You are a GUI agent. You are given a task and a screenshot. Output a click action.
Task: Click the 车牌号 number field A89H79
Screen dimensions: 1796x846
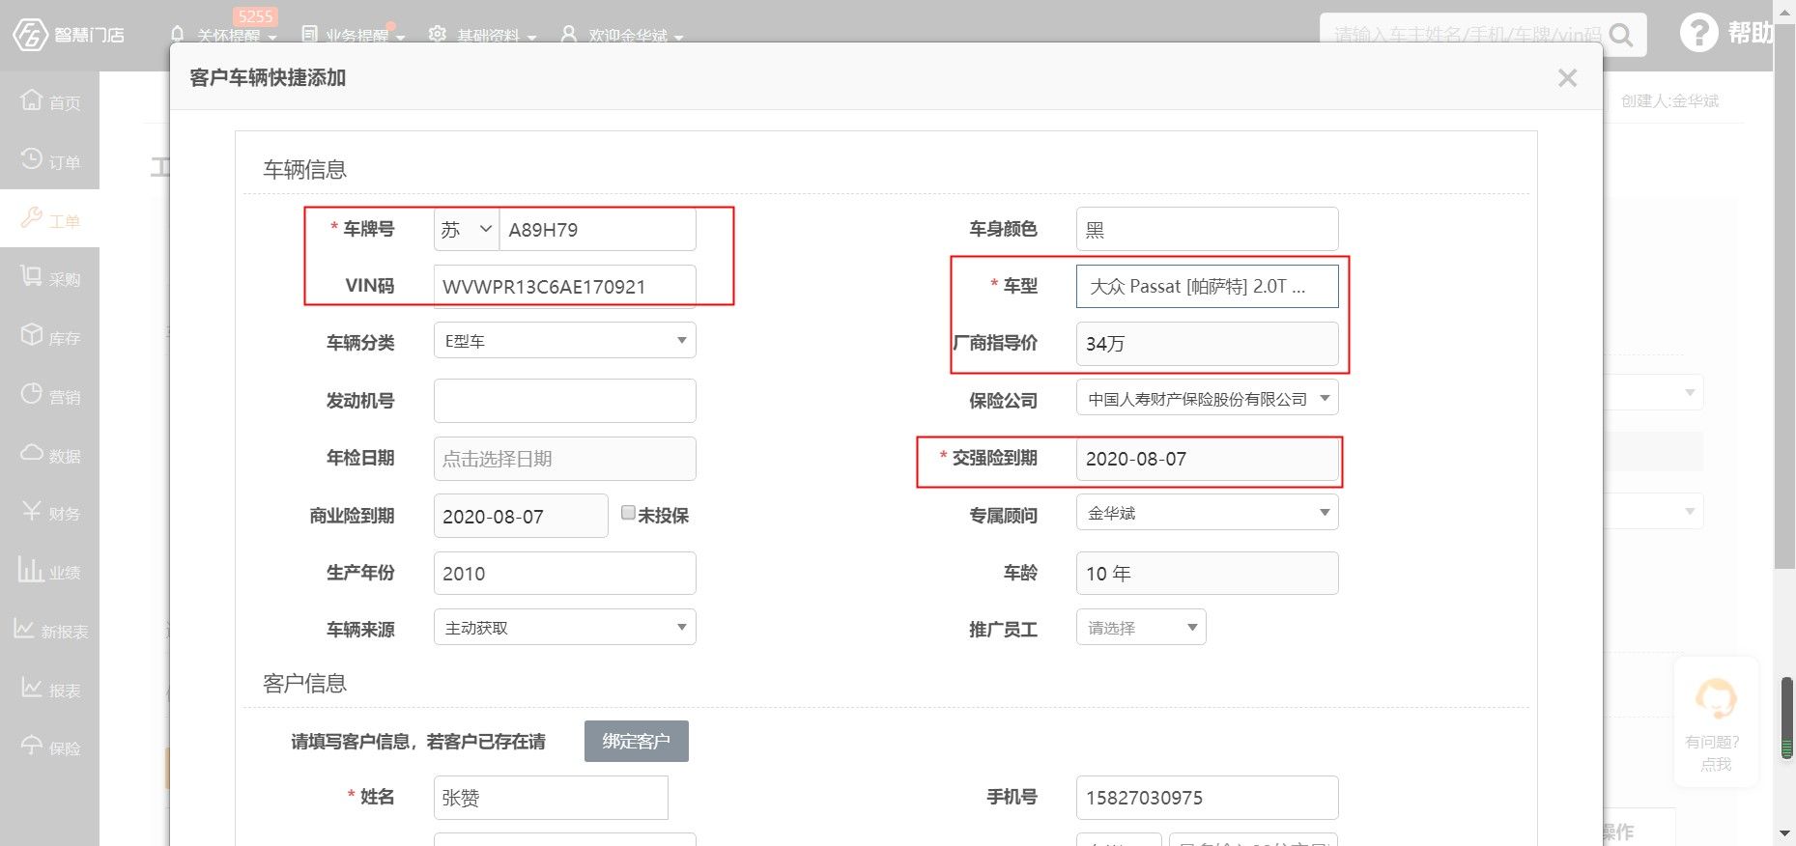(597, 230)
